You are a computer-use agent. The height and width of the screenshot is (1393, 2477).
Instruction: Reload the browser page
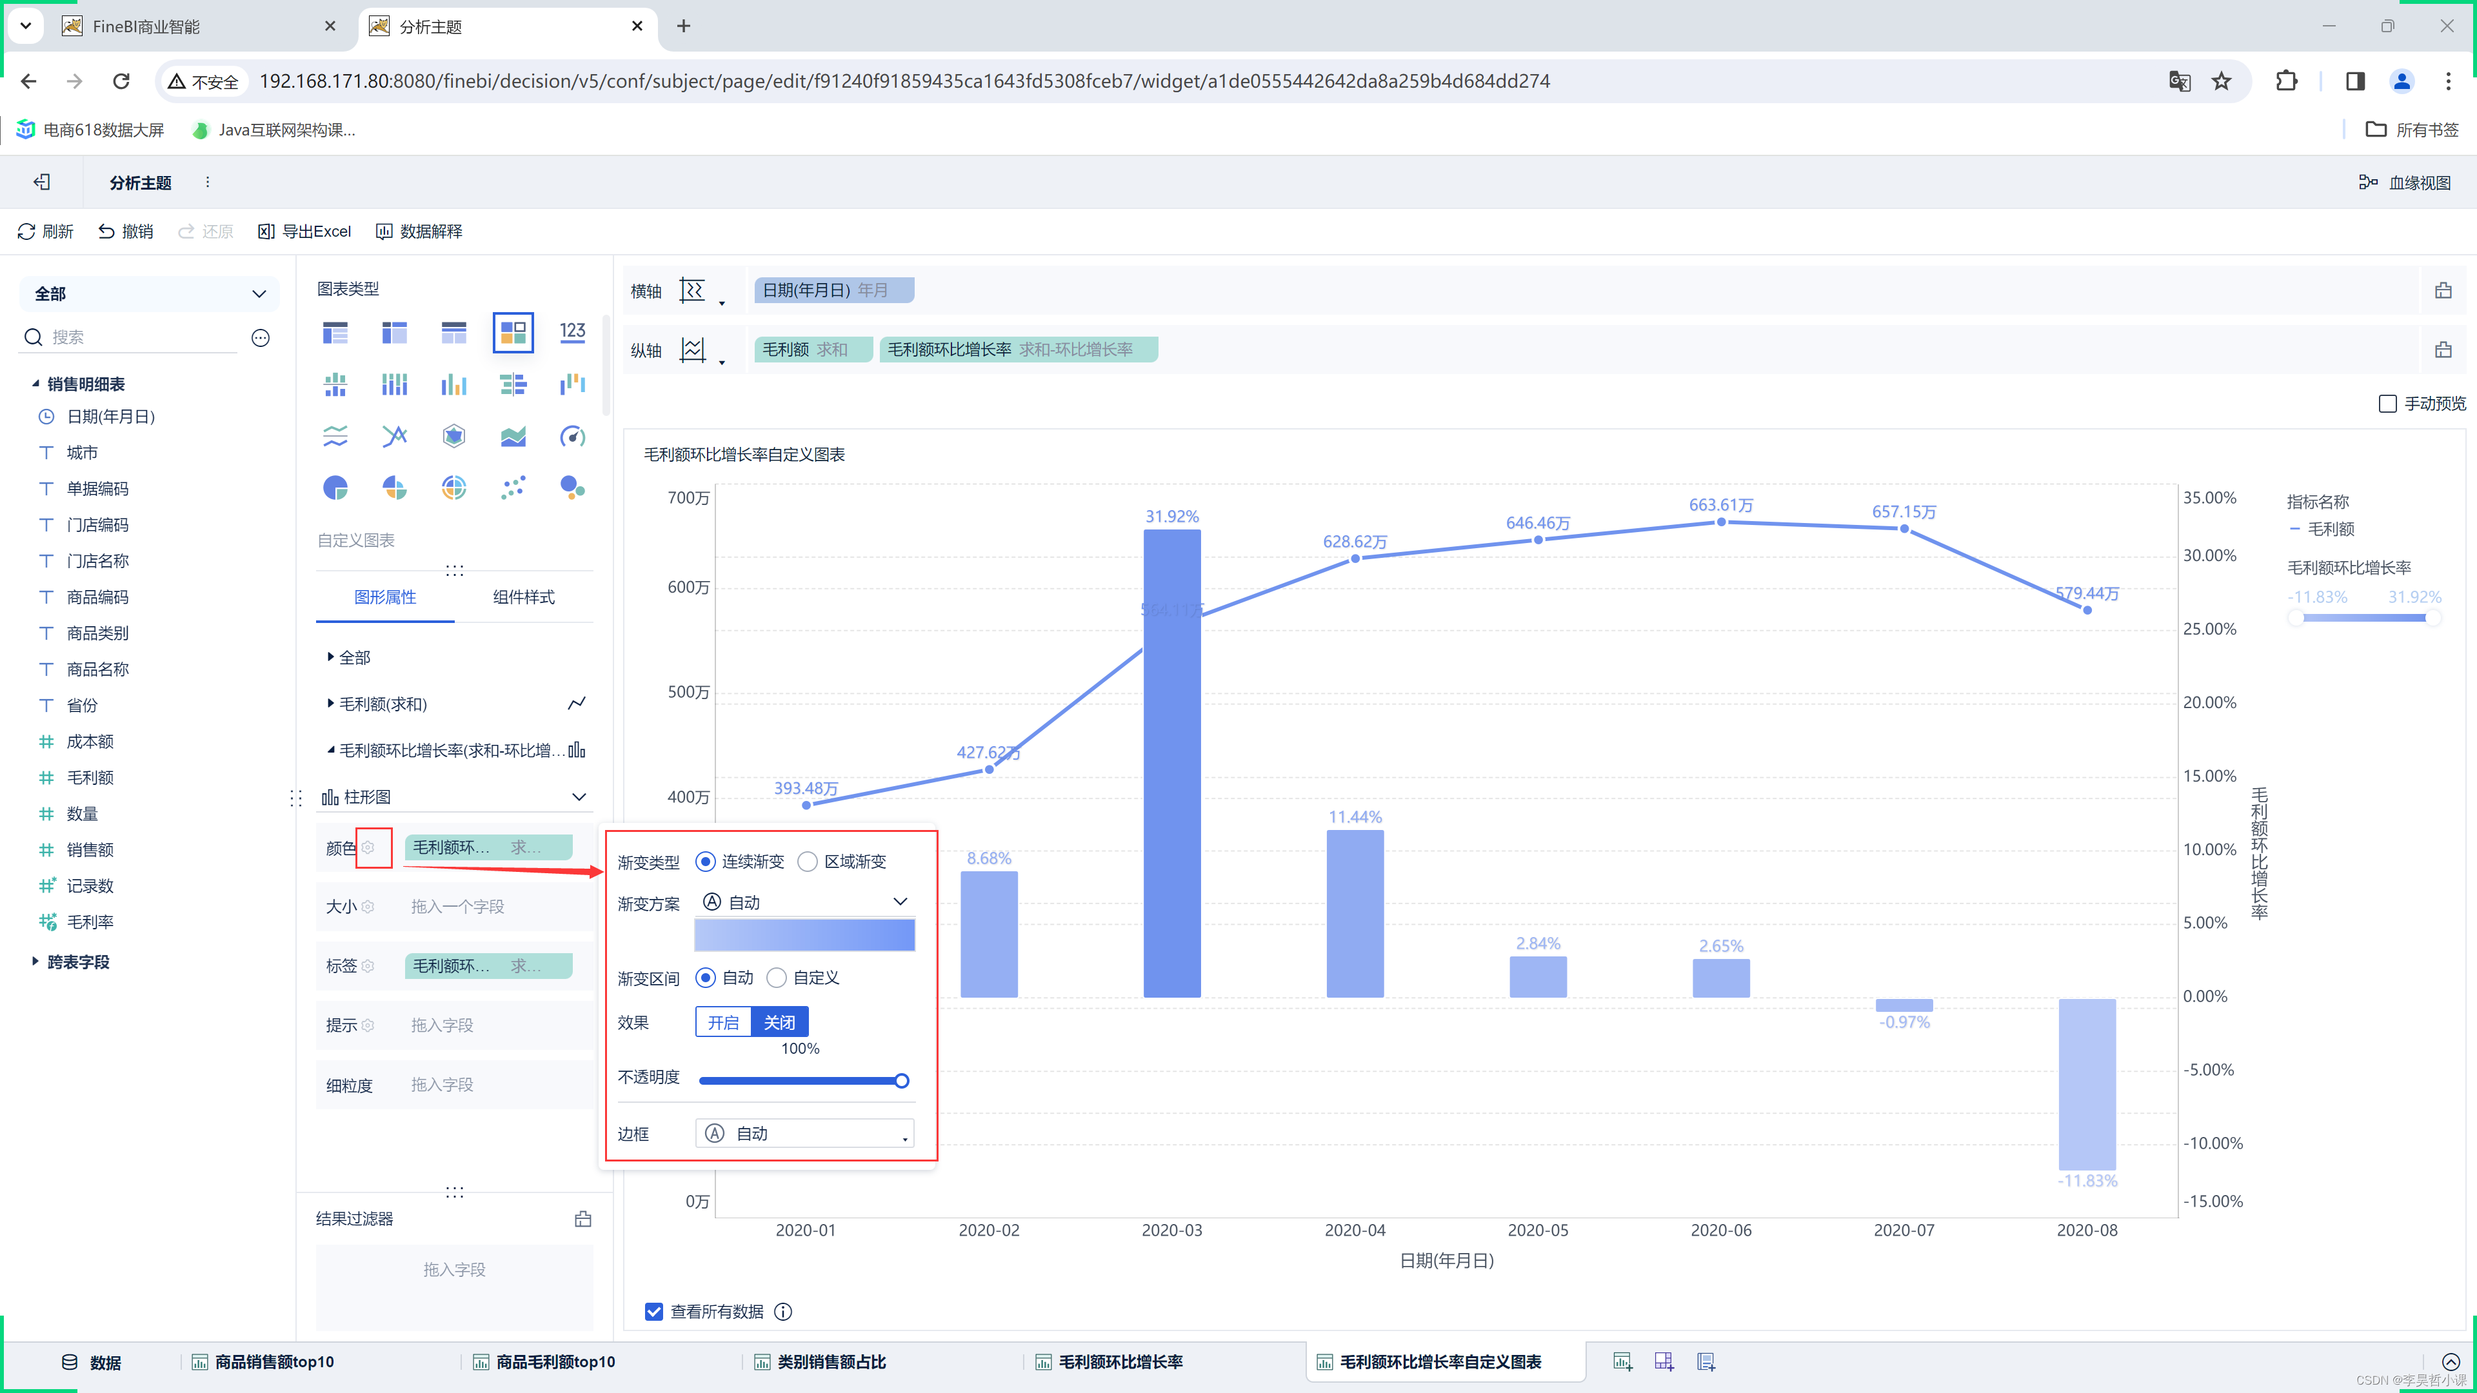click(121, 81)
